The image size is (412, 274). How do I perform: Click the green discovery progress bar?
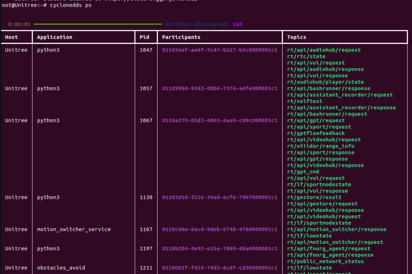pyautogui.click(x=98, y=24)
